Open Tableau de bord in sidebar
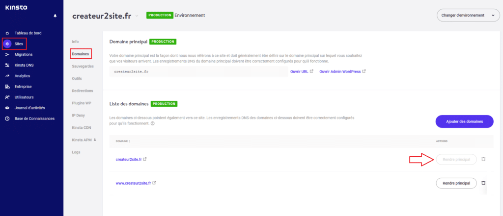This screenshot has height=216, width=503. coord(28,33)
